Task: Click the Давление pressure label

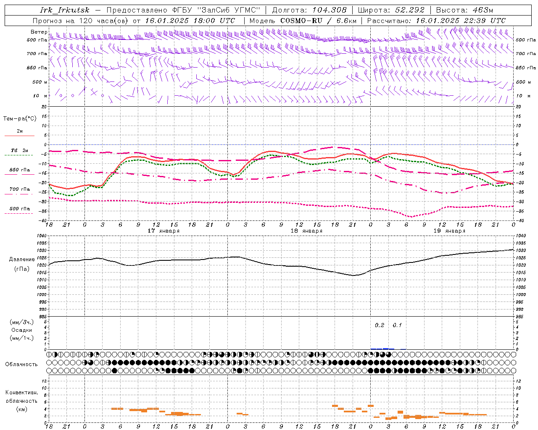Action: point(21,260)
